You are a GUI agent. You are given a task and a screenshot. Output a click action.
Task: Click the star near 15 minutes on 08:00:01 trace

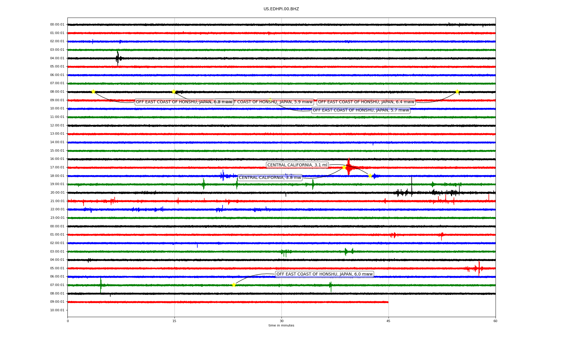174,92
